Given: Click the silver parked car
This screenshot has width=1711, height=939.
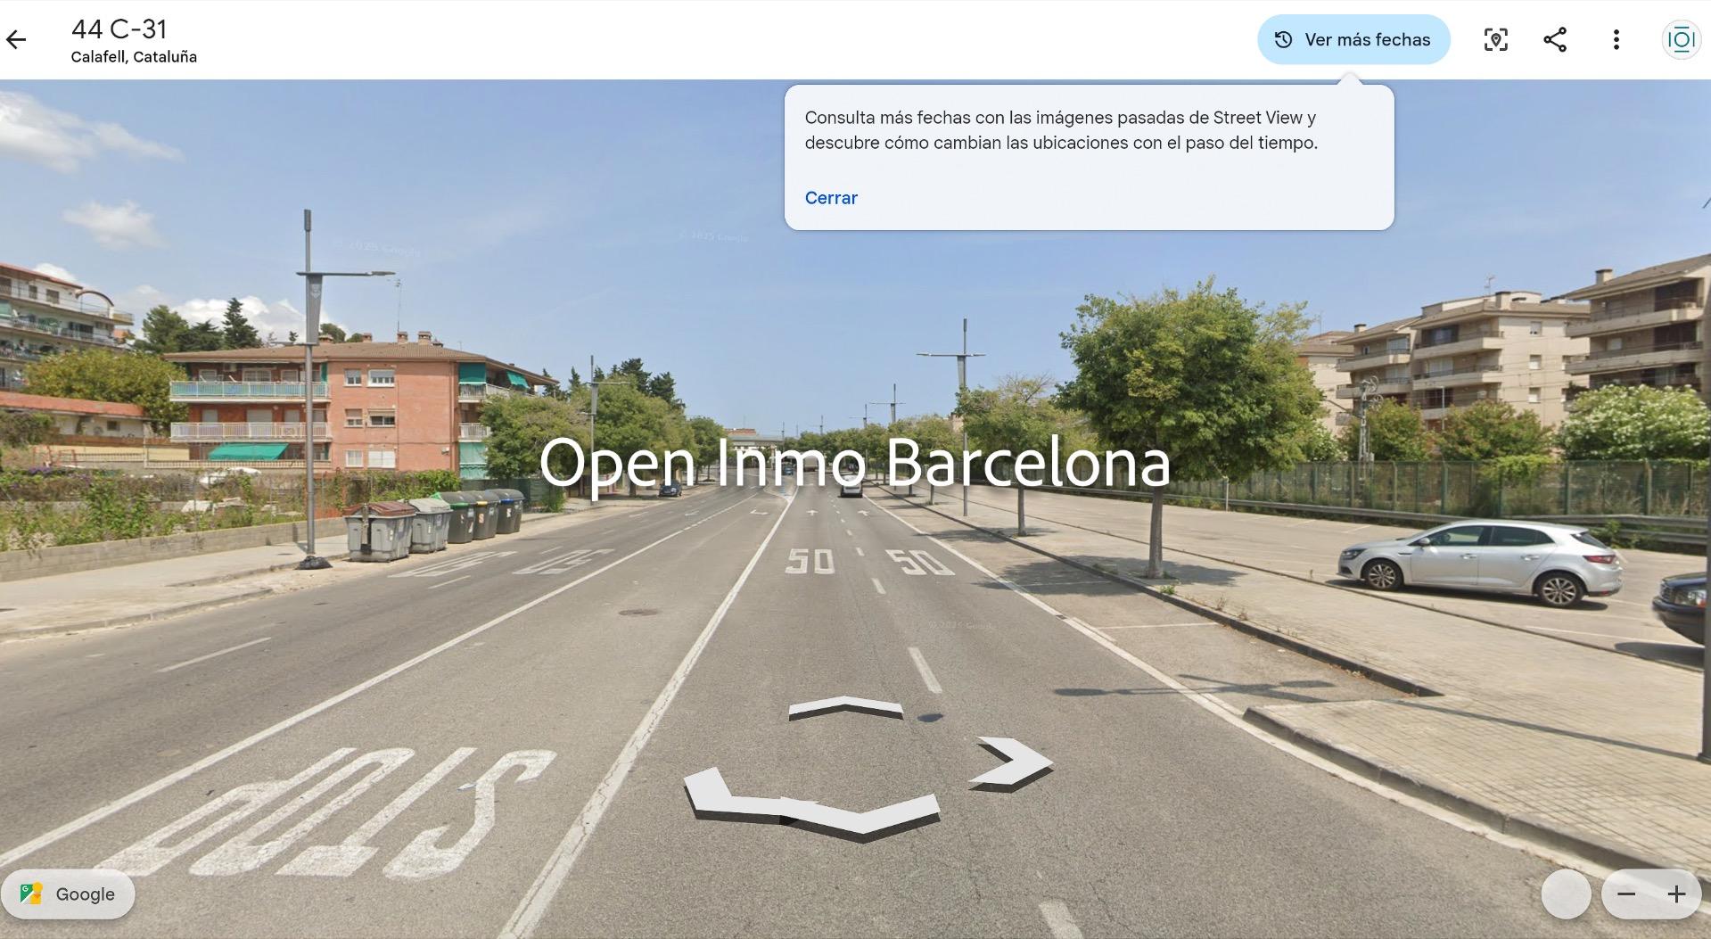Looking at the screenshot, I should point(1480,563).
